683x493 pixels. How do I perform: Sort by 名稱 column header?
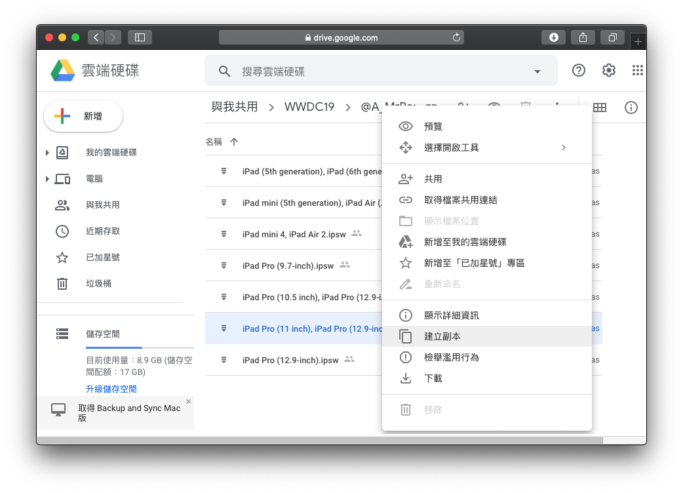pyautogui.click(x=214, y=142)
